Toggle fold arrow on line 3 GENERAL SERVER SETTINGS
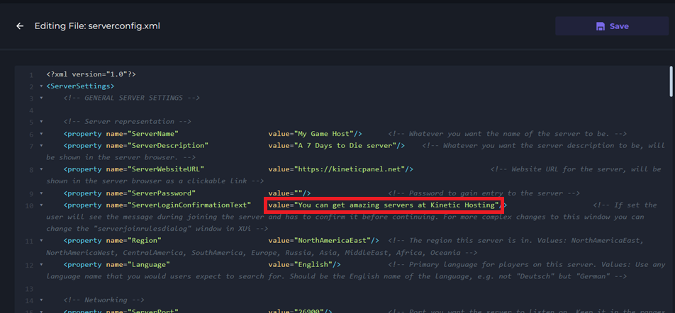The image size is (675, 313). coord(41,98)
